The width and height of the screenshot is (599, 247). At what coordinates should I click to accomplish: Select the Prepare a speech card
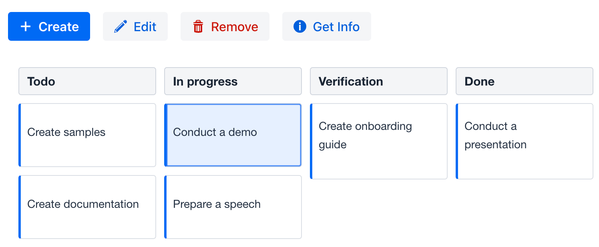click(233, 207)
